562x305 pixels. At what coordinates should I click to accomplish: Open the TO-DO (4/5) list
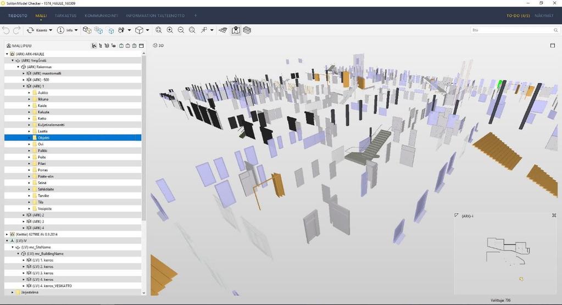518,16
